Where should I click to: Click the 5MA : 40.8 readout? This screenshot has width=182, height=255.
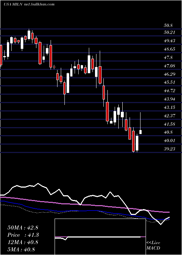coord(21,249)
